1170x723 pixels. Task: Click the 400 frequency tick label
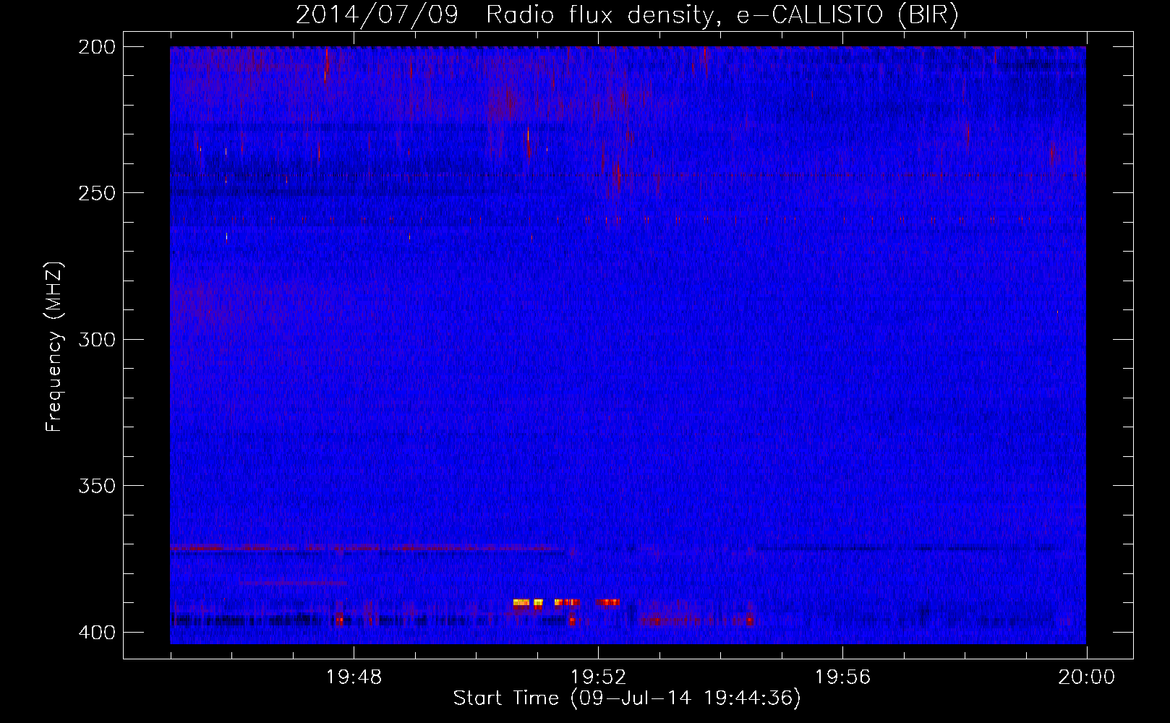[97, 633]
